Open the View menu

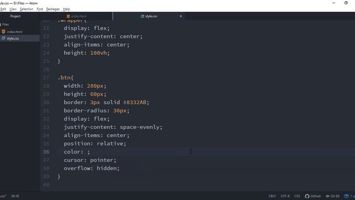click(13, 9)
